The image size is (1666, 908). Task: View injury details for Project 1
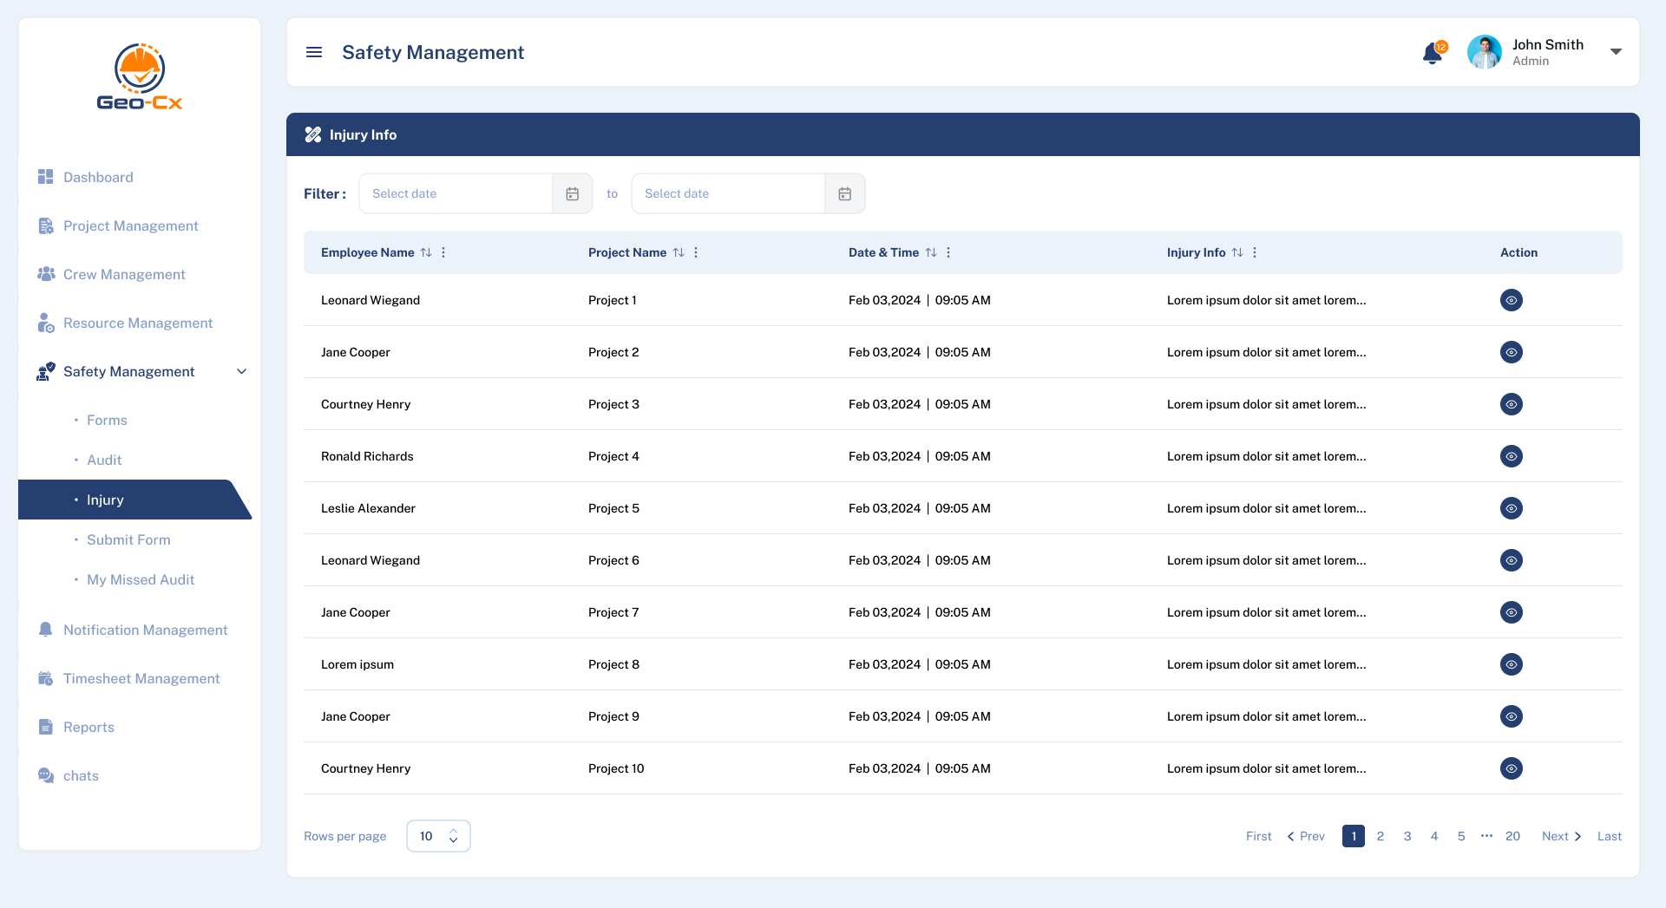coord(1511,300)
